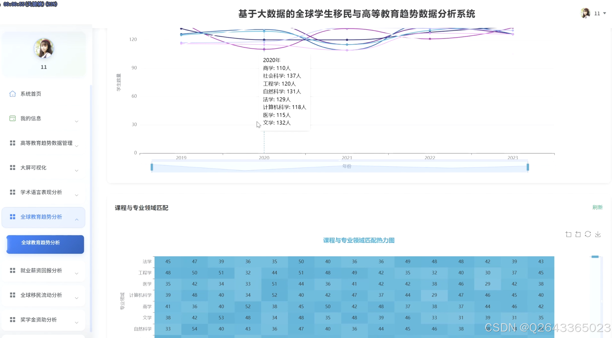Click the 2023 label on the x-axis
The width and height of the screenshot is (612, 338).
513,158
